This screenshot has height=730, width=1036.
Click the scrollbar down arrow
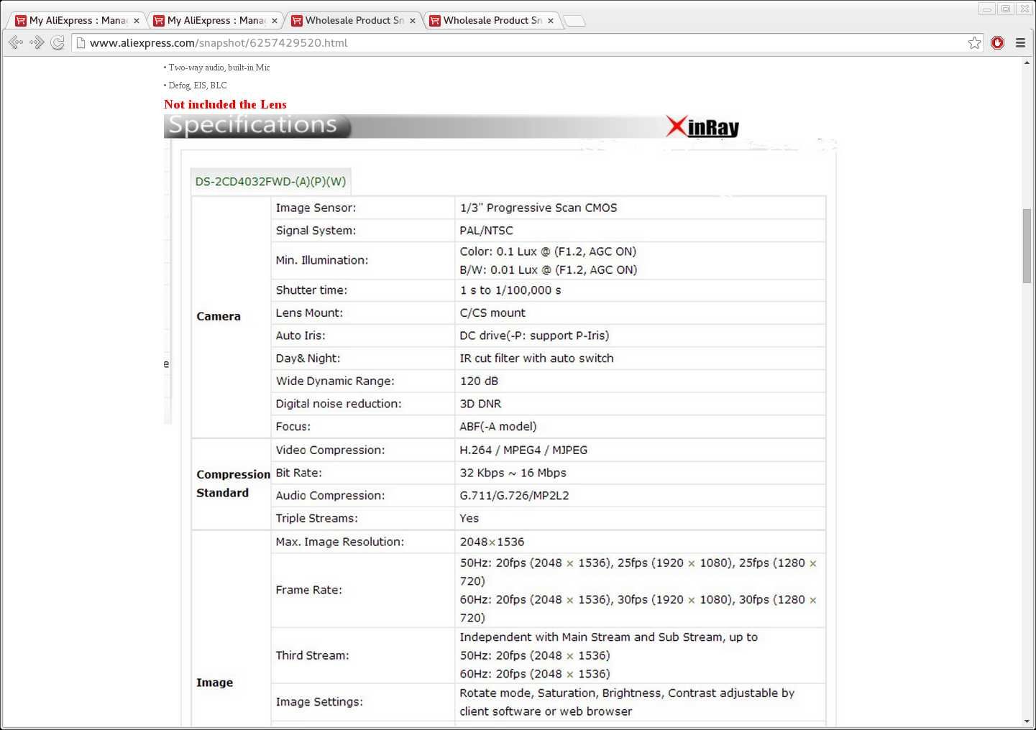pos(1027,721)
